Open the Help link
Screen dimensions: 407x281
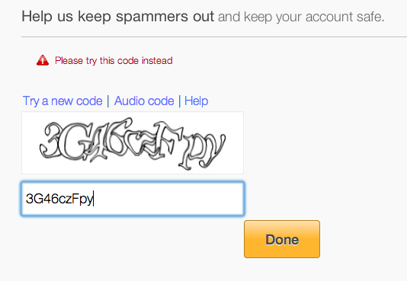pos(196,101)
